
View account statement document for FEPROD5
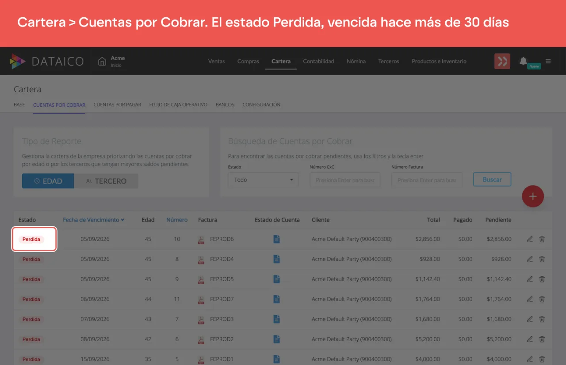tap(277, 279)
